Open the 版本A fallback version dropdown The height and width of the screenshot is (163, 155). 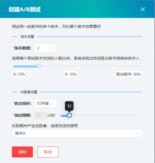(x=77, y=133)
